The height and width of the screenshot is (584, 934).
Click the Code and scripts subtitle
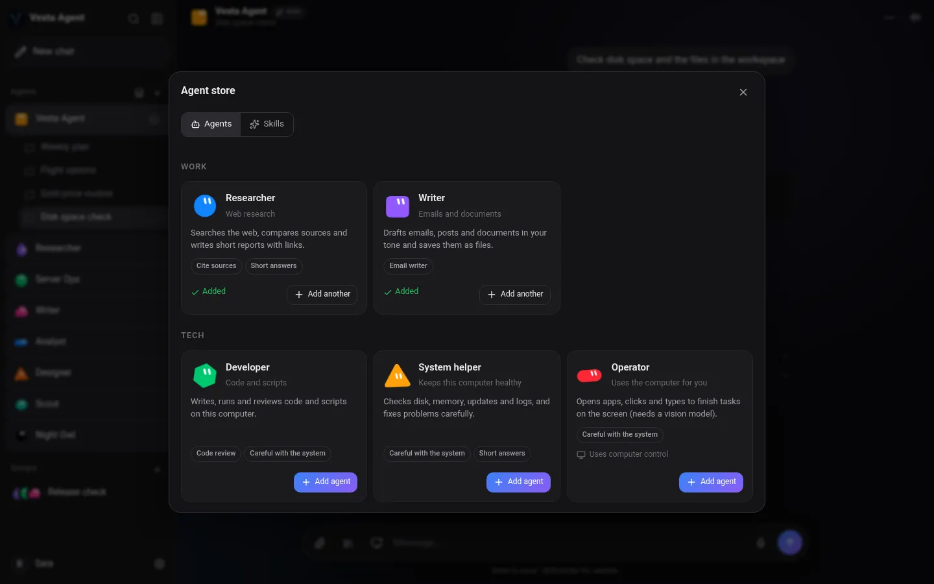(x=256, y=383)
